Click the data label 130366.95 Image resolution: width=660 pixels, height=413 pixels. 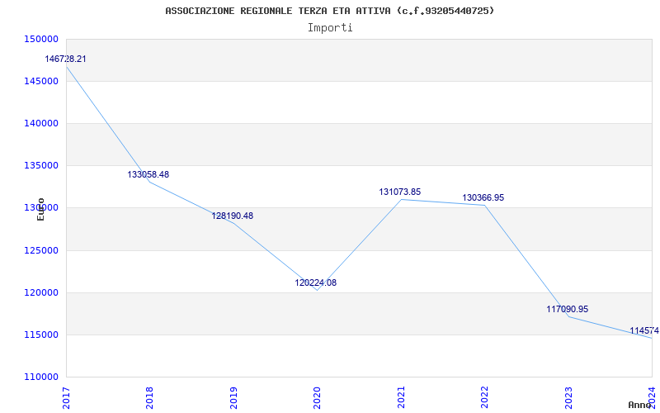coord(483,197)
